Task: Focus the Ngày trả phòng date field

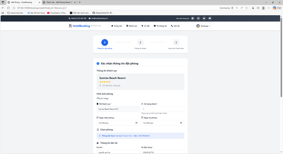Action: coord(163,123)
